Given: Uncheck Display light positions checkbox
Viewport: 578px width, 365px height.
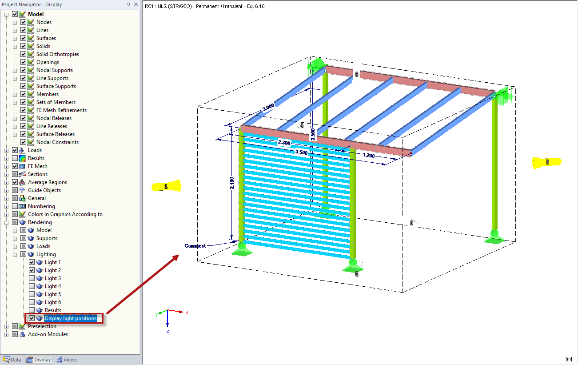Looking at the screenshot, I should [x=32, y=318].
